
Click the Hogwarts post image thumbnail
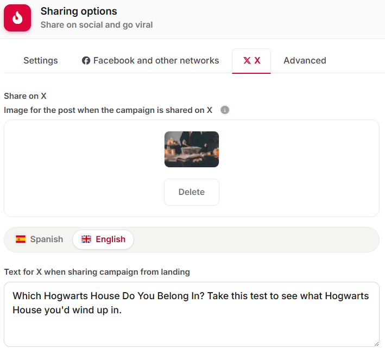click(x=192, y=149)
